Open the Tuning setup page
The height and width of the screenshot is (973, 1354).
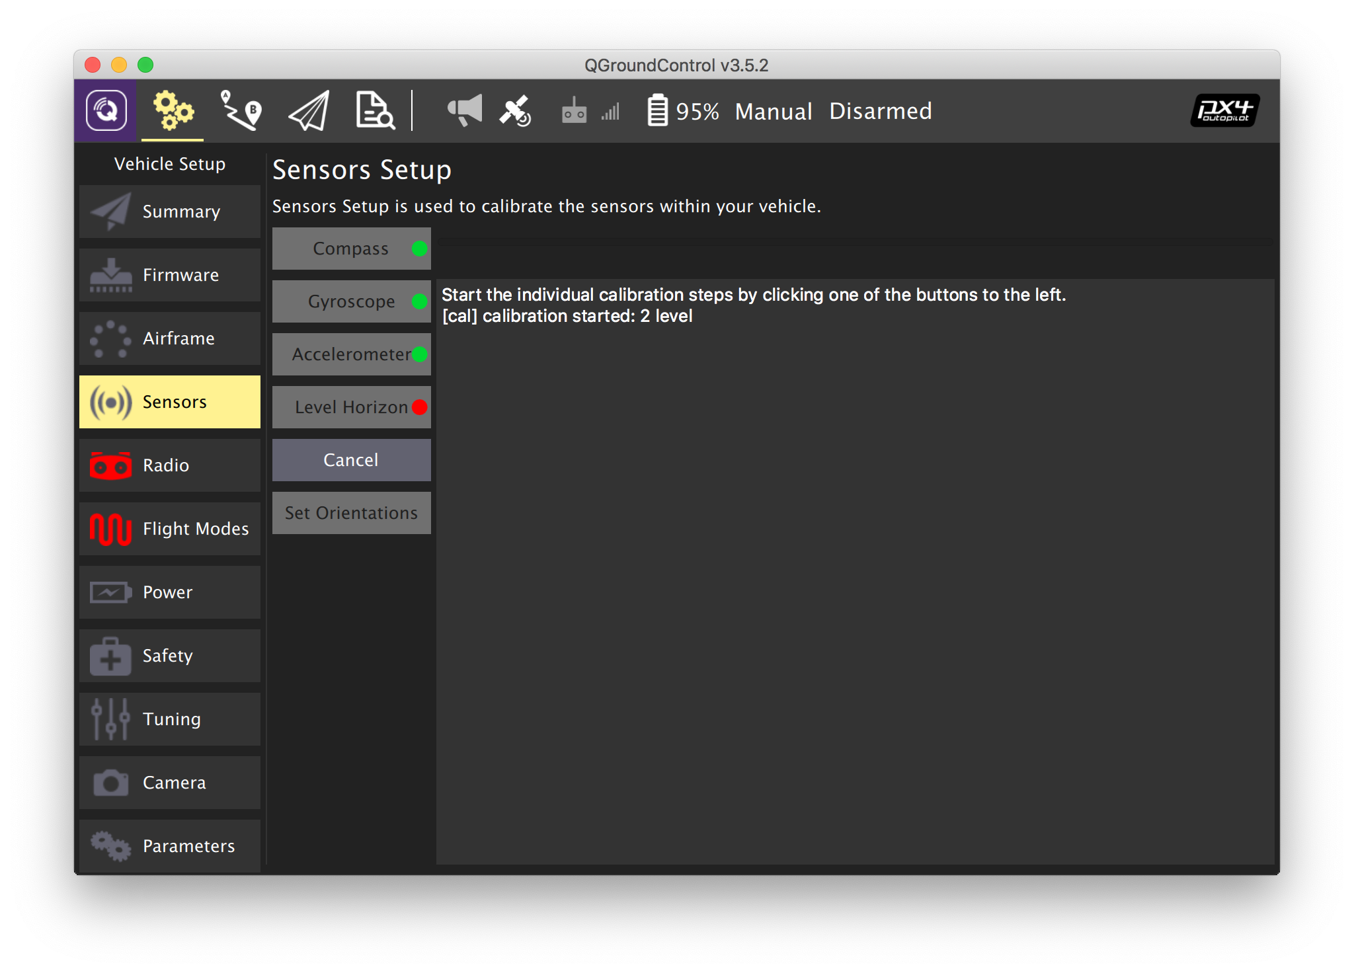click(170, 719)
